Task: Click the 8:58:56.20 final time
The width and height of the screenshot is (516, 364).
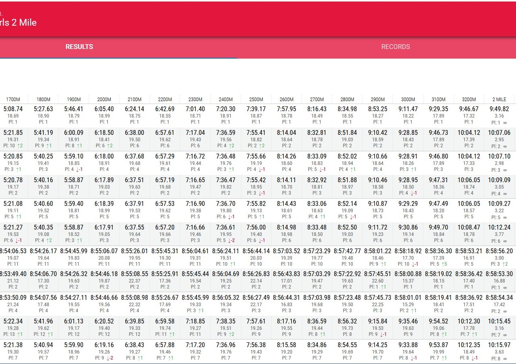Action: [500, 251]
